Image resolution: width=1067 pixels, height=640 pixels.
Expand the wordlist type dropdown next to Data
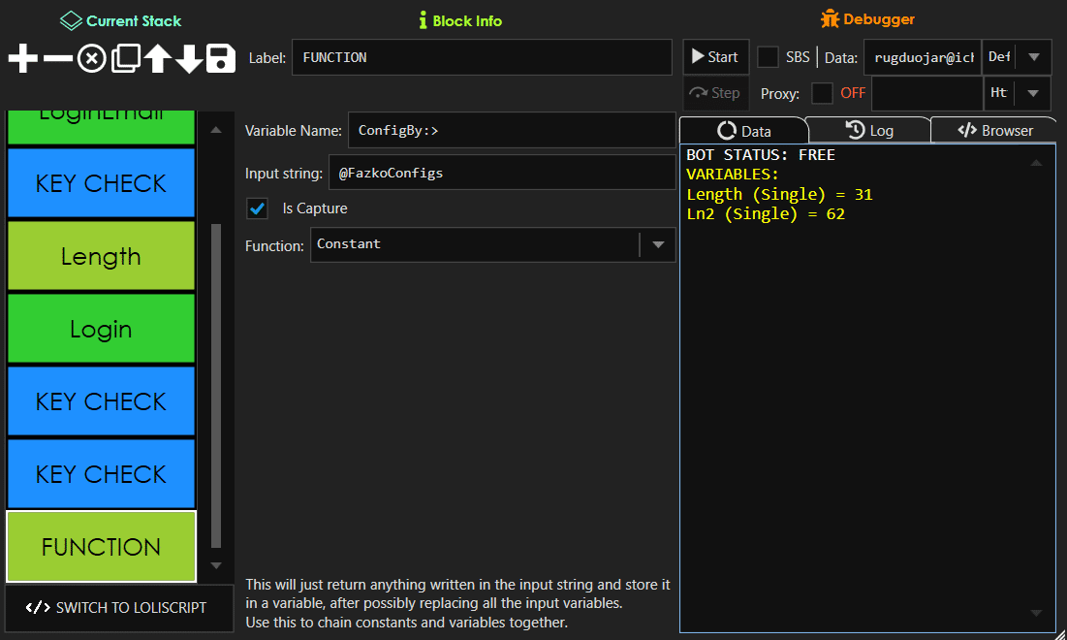pos(1035,56)
